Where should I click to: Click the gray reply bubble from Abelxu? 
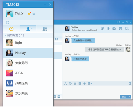[105, 49]
